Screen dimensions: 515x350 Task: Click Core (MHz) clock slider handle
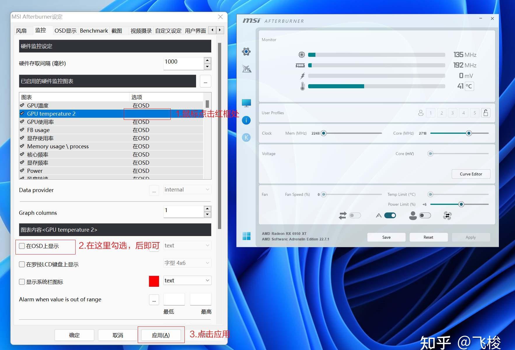tap(469, 133)
